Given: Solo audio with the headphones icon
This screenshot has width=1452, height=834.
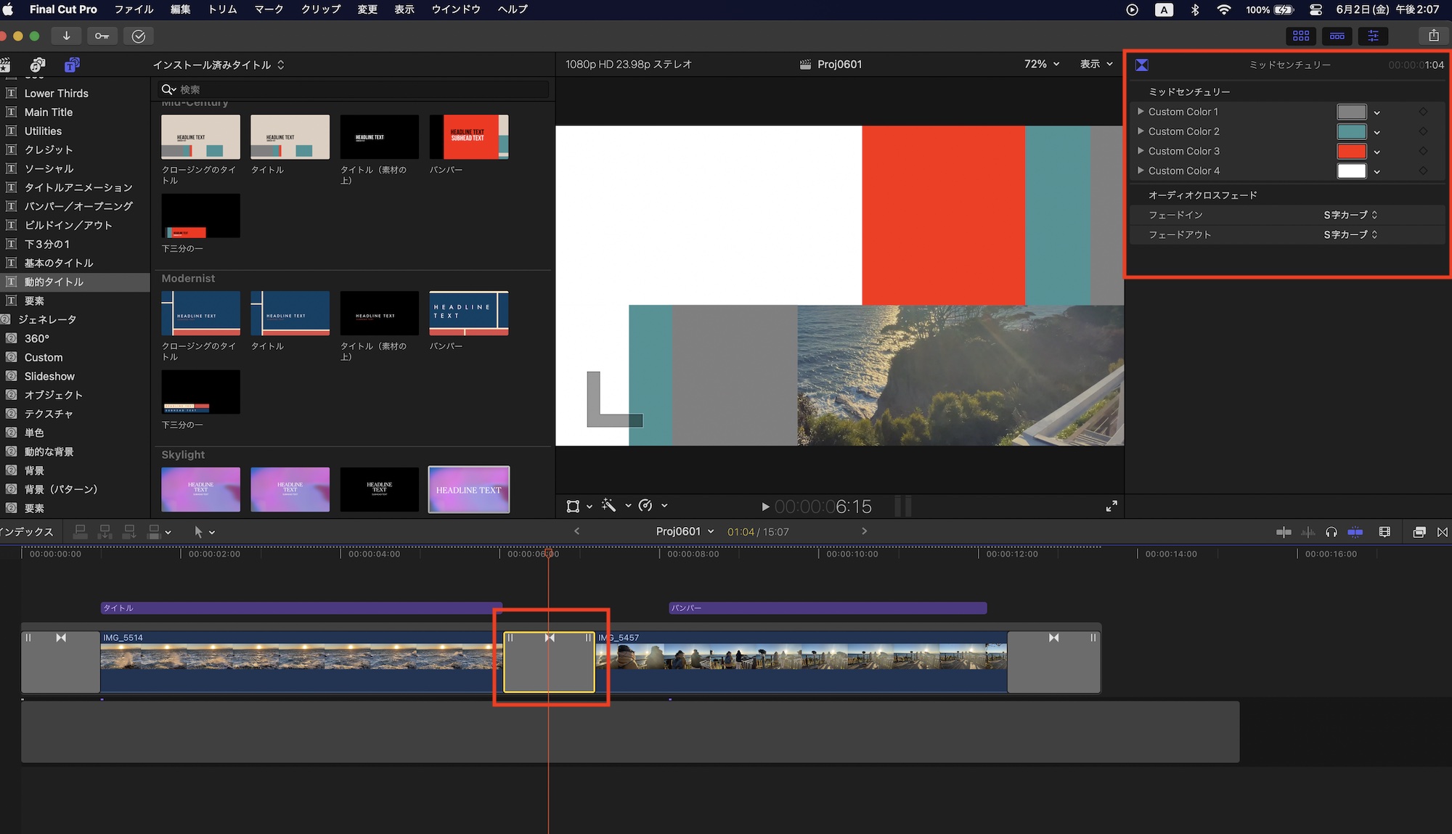Looking at the screenshot, I should click(x=1331, y=532).
